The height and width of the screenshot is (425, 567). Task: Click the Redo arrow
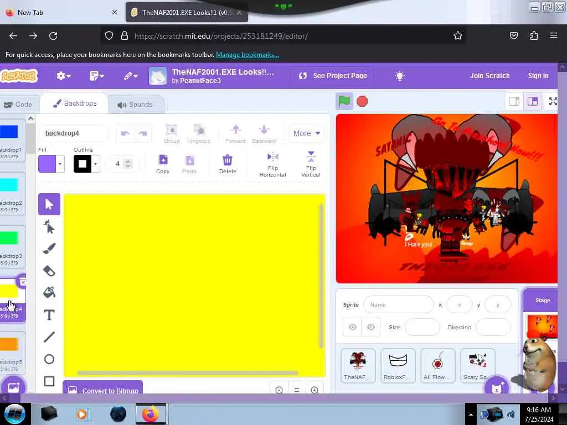point(143,133)
